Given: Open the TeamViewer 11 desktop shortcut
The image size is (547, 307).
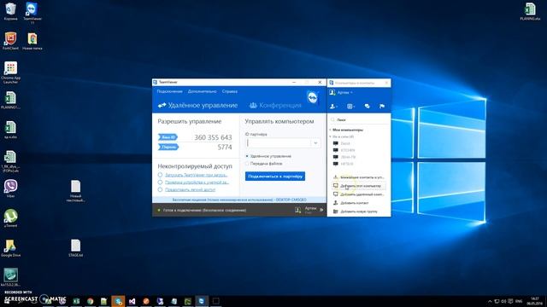Looking at the screenshot, I should [32, 13].
